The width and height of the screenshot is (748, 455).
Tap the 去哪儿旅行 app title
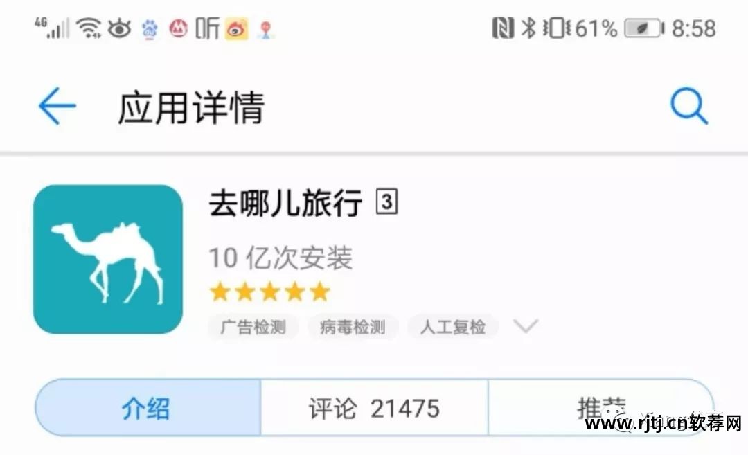click(285, 203)
